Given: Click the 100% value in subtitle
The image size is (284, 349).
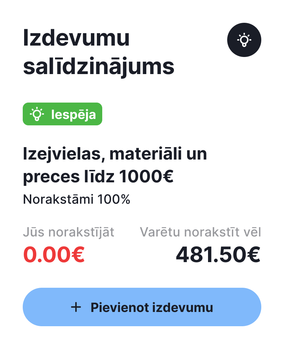Looking at the screenshot, I should click(x=114, y=199).
